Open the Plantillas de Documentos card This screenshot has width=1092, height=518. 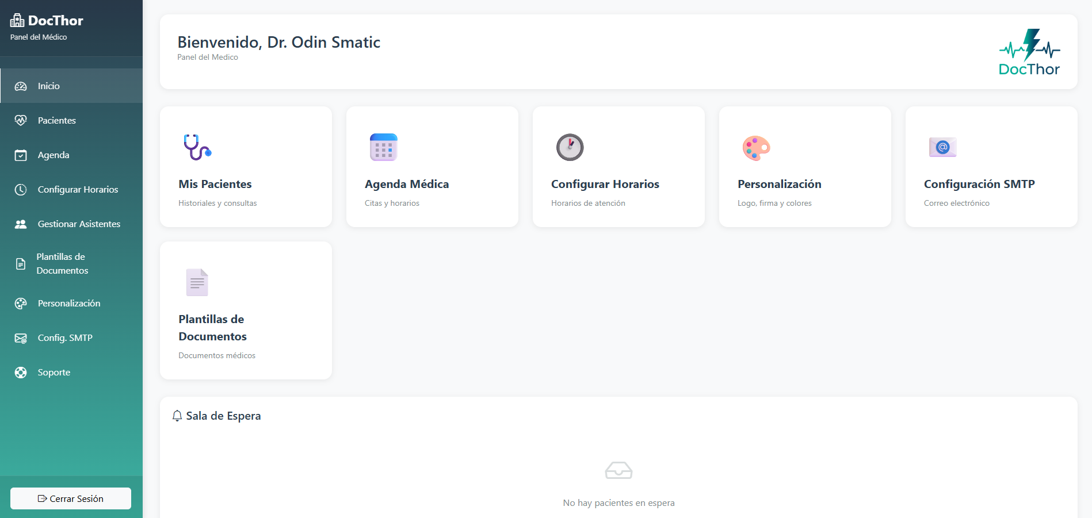click(246, 310)
